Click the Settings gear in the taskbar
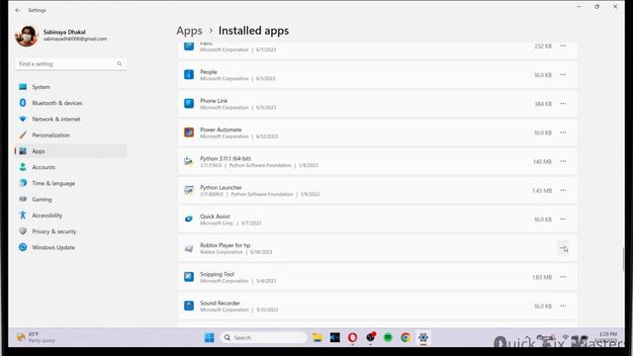633x356 pixels. pyautogui.click(x=423, y=337)
